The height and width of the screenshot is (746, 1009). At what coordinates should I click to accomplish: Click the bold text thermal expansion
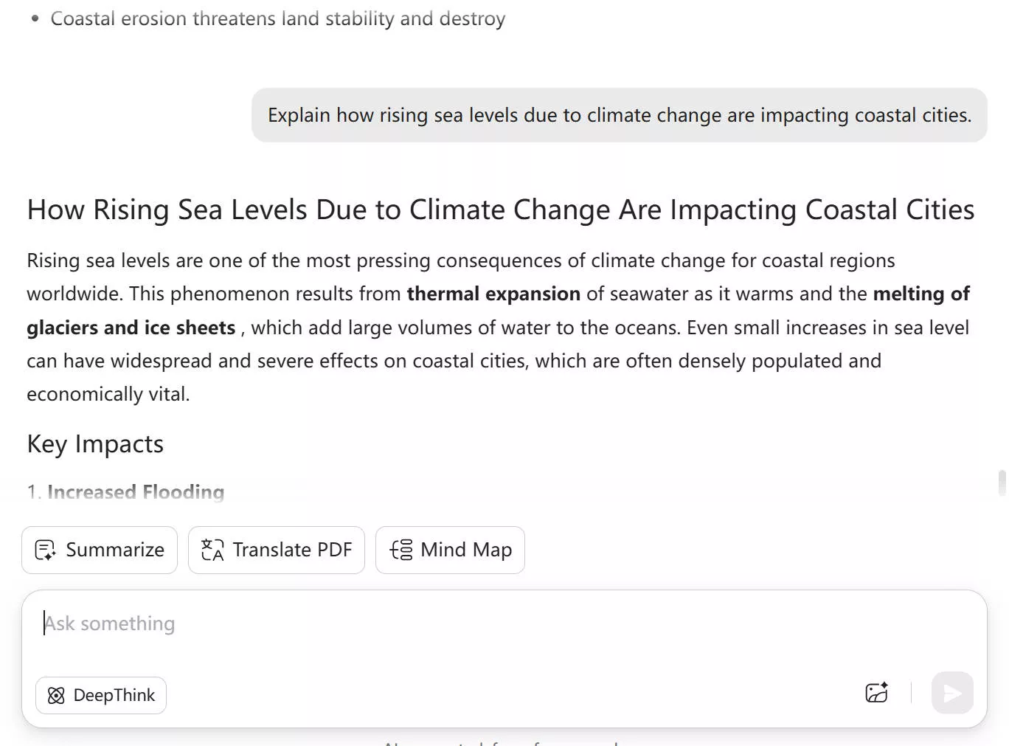[x=493, y=294]
